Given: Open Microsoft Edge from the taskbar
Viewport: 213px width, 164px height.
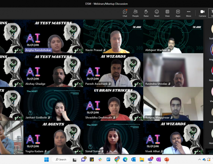Looking at the screenshot, I should pos(125,159).
